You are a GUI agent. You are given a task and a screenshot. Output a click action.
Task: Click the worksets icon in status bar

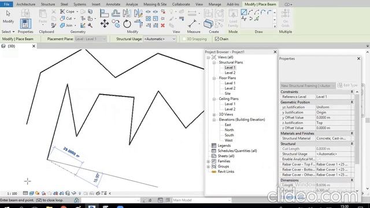[76, 200]
